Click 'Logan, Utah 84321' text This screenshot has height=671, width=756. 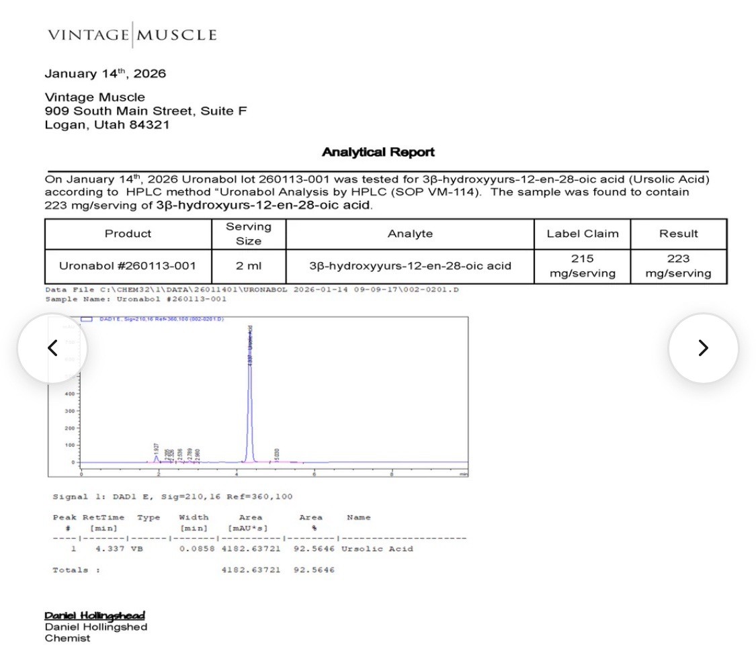[x=107, y=125]
